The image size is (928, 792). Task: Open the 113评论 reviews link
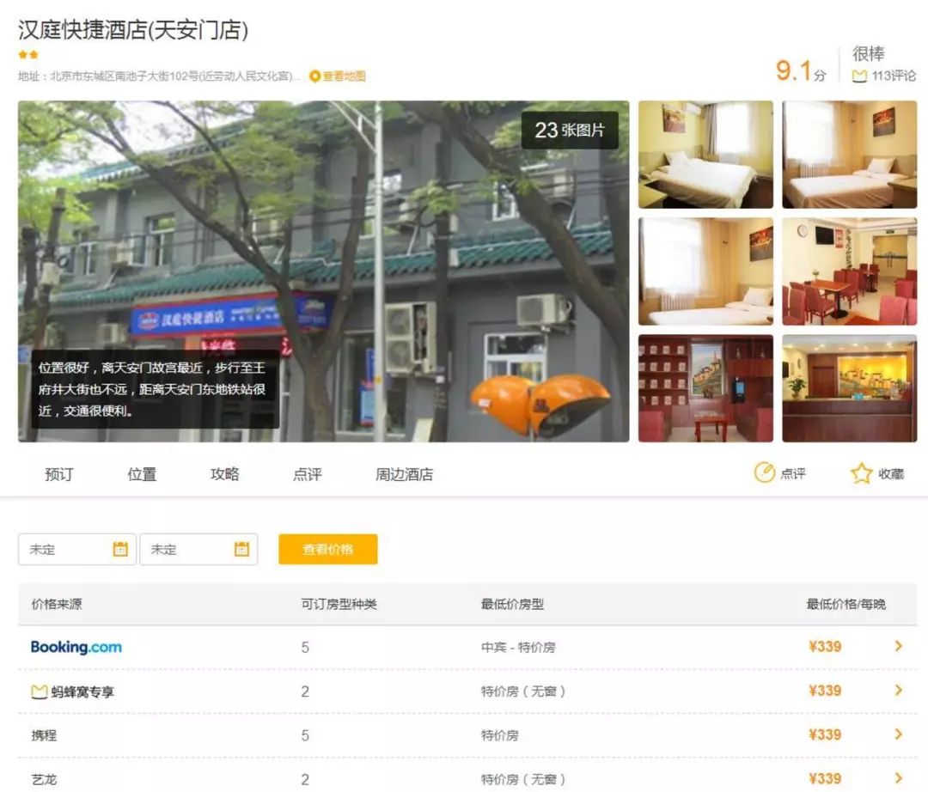tap(893, 76)
